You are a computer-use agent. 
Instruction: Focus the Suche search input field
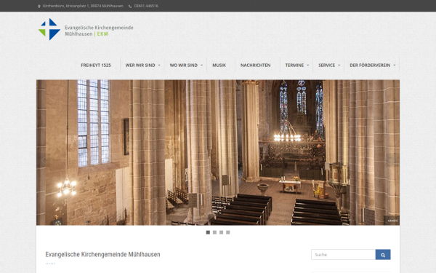point(344,255)
